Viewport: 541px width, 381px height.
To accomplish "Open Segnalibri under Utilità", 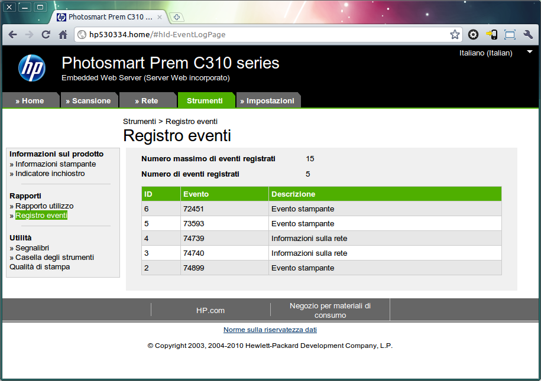I will pos(32,248).
